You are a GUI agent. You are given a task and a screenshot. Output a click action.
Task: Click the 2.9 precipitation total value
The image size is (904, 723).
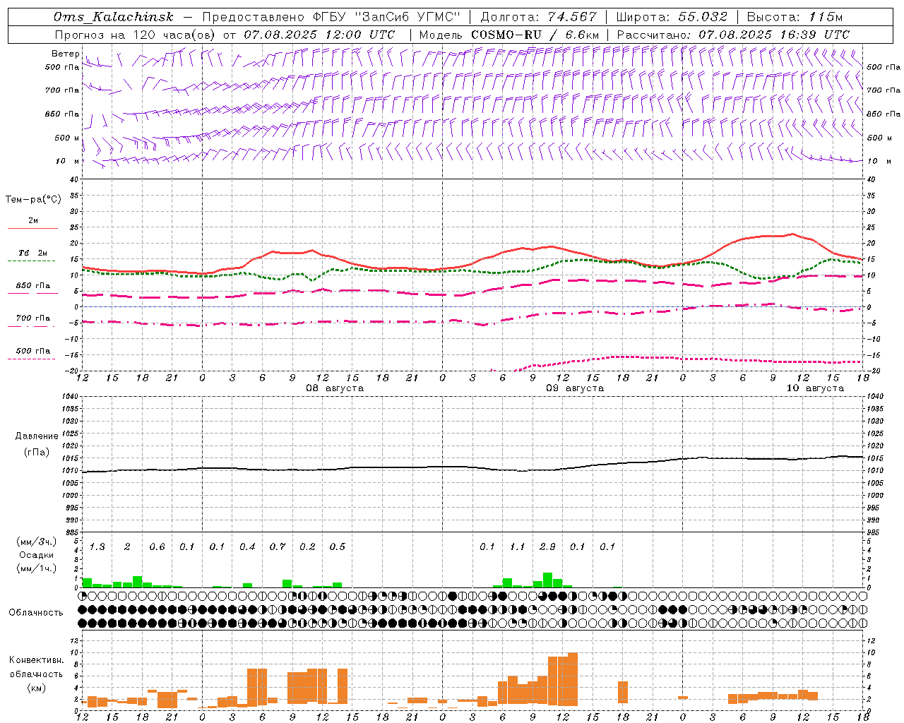click(547, 546)
